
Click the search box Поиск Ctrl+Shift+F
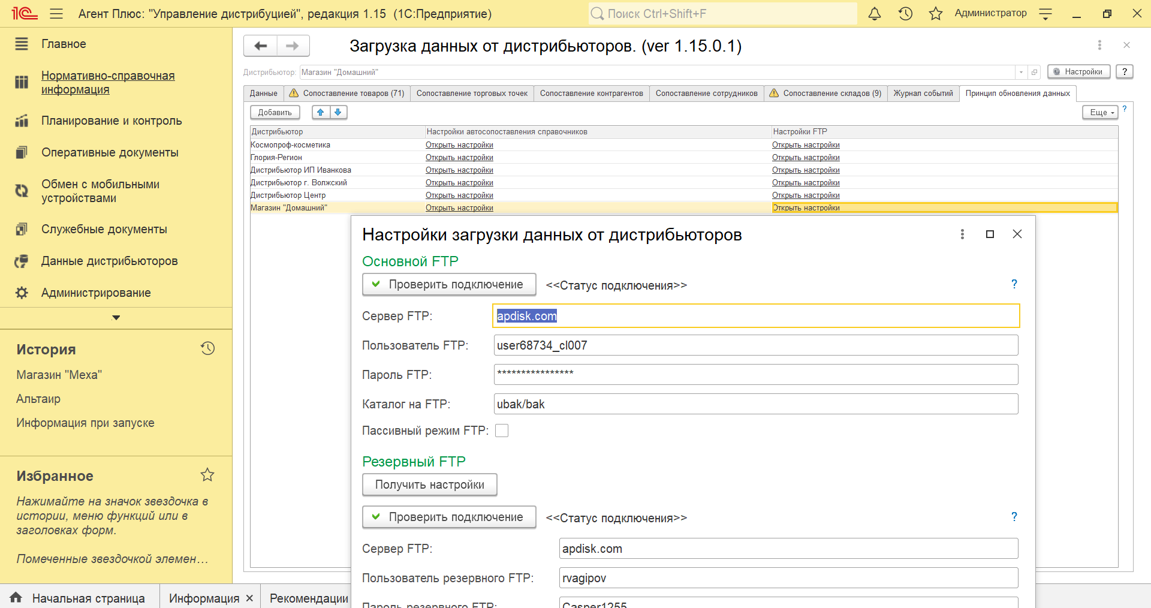pyautogui.click(x=722, y=14)
